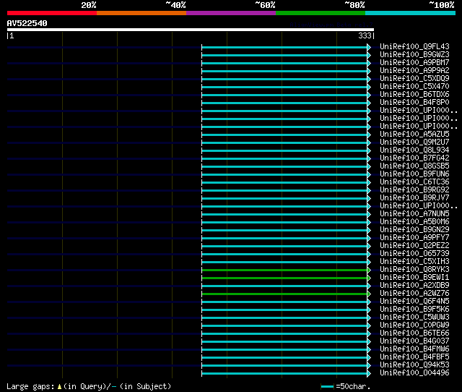Viewport: 462px width, 392px height.
Task: Click the cyan alignment bar for C5XIH3
Action: point(284,262)
